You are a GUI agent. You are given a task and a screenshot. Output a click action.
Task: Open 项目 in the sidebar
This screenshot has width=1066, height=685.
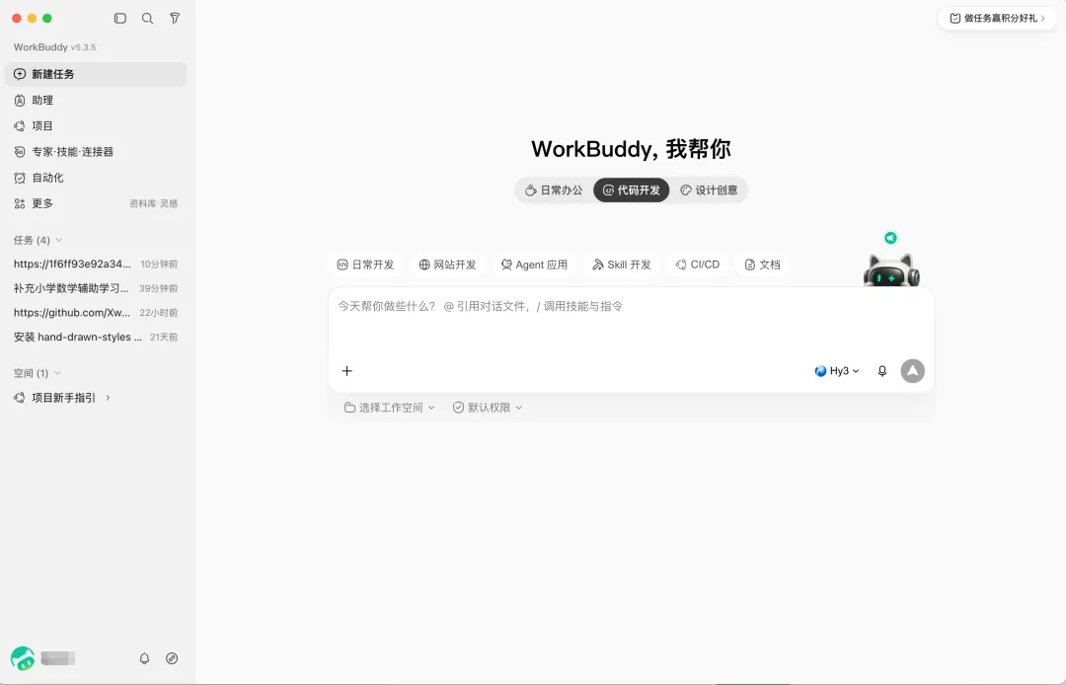95,125
